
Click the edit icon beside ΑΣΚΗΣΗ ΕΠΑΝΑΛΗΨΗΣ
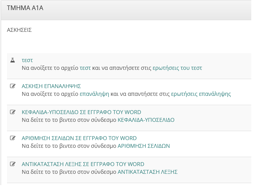pyautogui.click(x=12, y=86)
